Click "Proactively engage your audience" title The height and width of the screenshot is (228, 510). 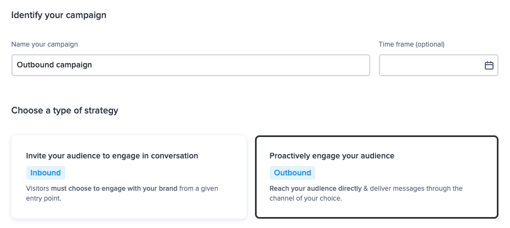coord(332,156)
